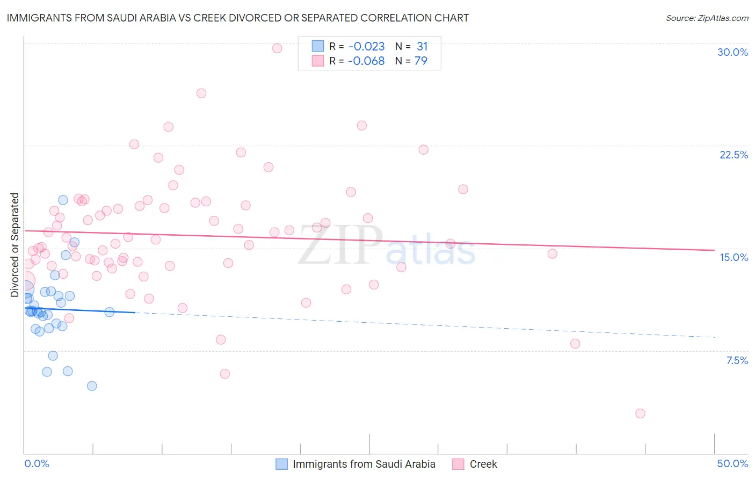Click the highest blue data point
This screenshot has width=755, height=479.
tap(63, 200)
